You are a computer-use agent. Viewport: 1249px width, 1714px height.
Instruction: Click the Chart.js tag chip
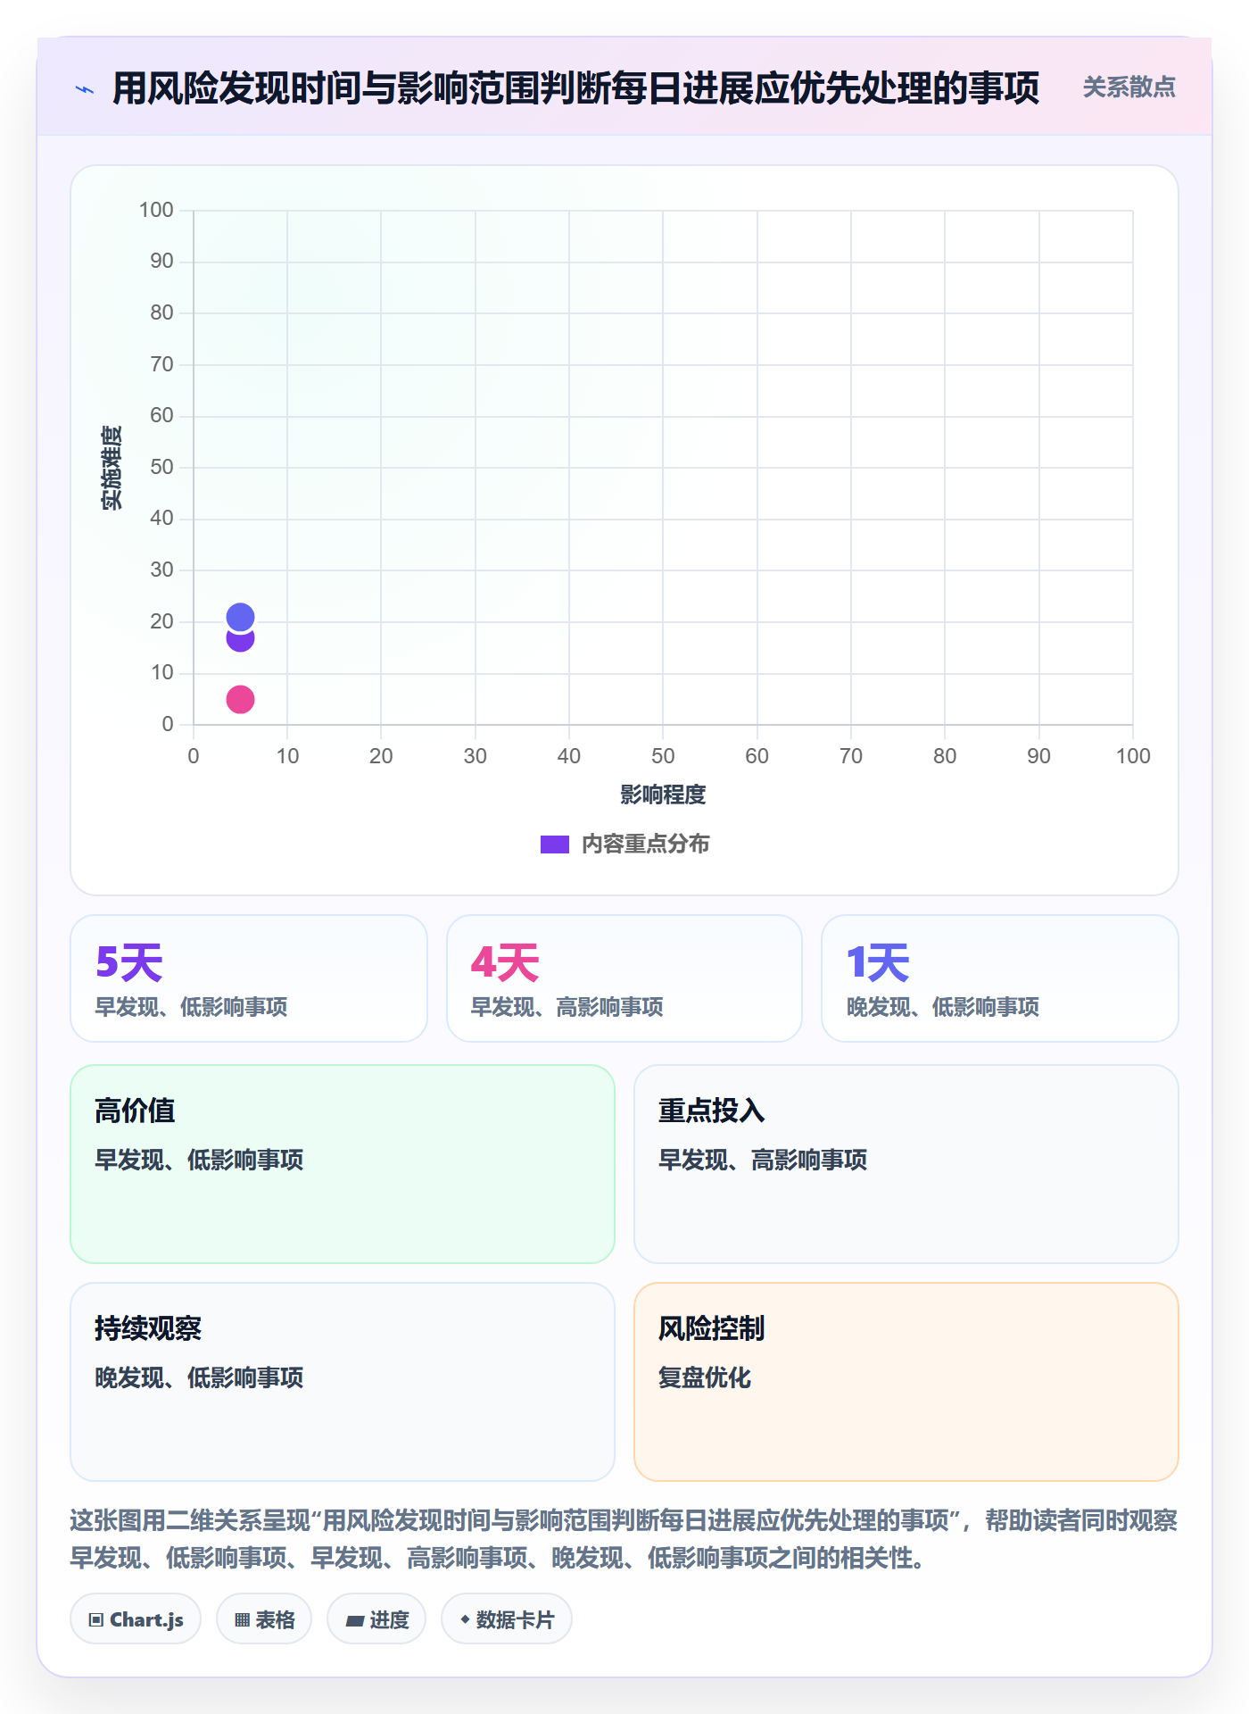point(136,1619)
